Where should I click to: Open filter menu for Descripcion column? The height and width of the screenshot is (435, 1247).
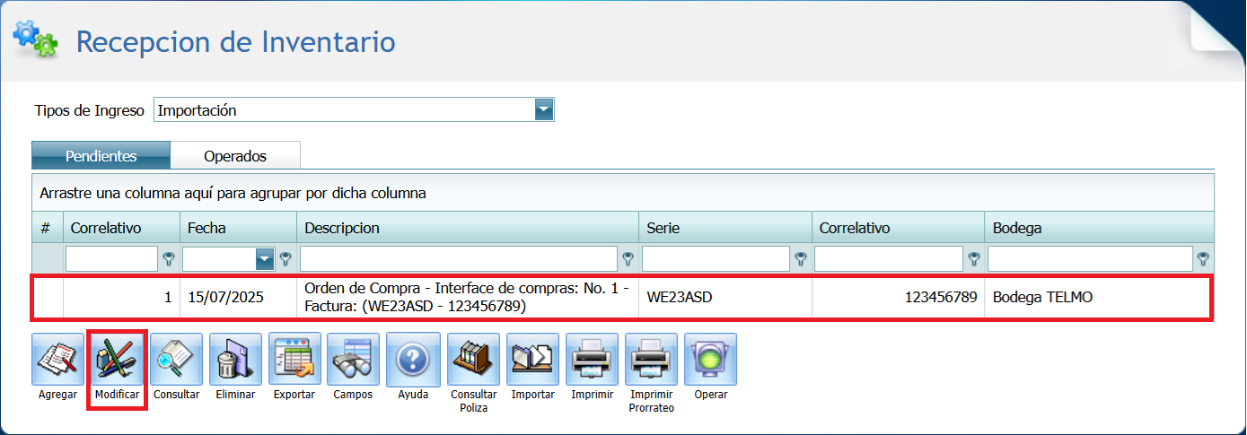628,258
